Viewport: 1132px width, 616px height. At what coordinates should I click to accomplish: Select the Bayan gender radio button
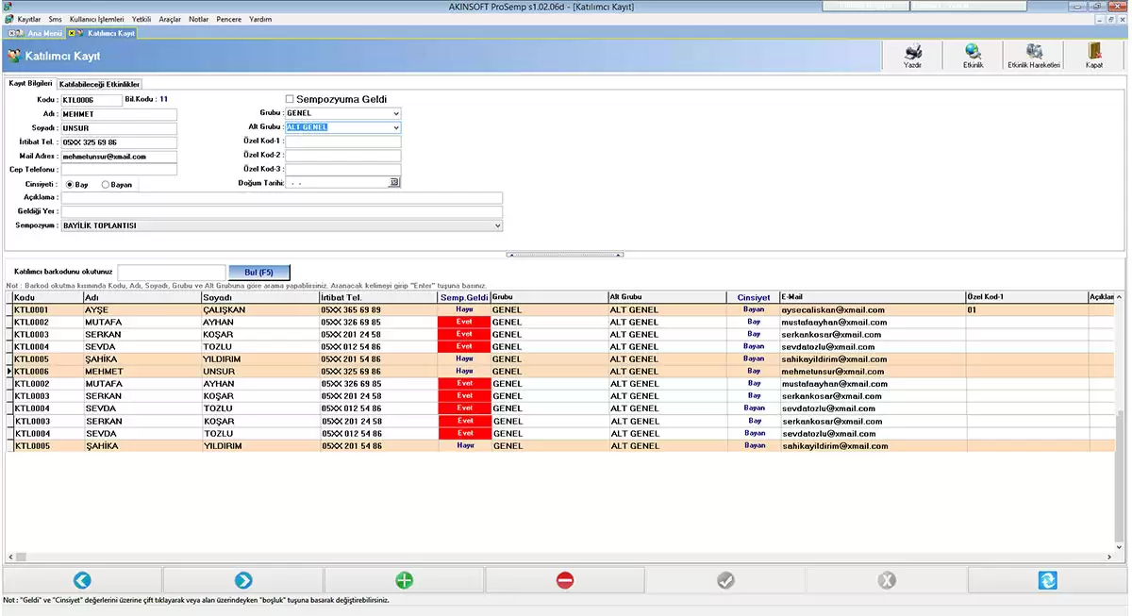[106, 185]
